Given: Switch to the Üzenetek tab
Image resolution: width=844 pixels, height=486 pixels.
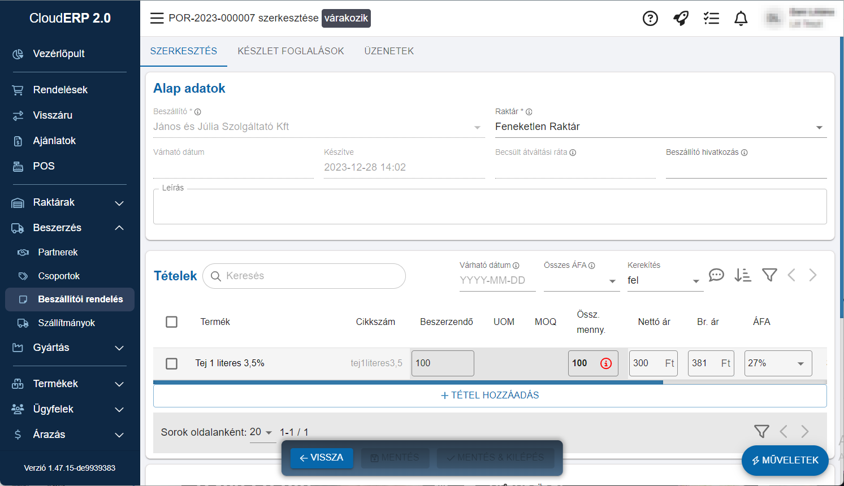Looking at the screenshot, I should (x=389, y=51).
